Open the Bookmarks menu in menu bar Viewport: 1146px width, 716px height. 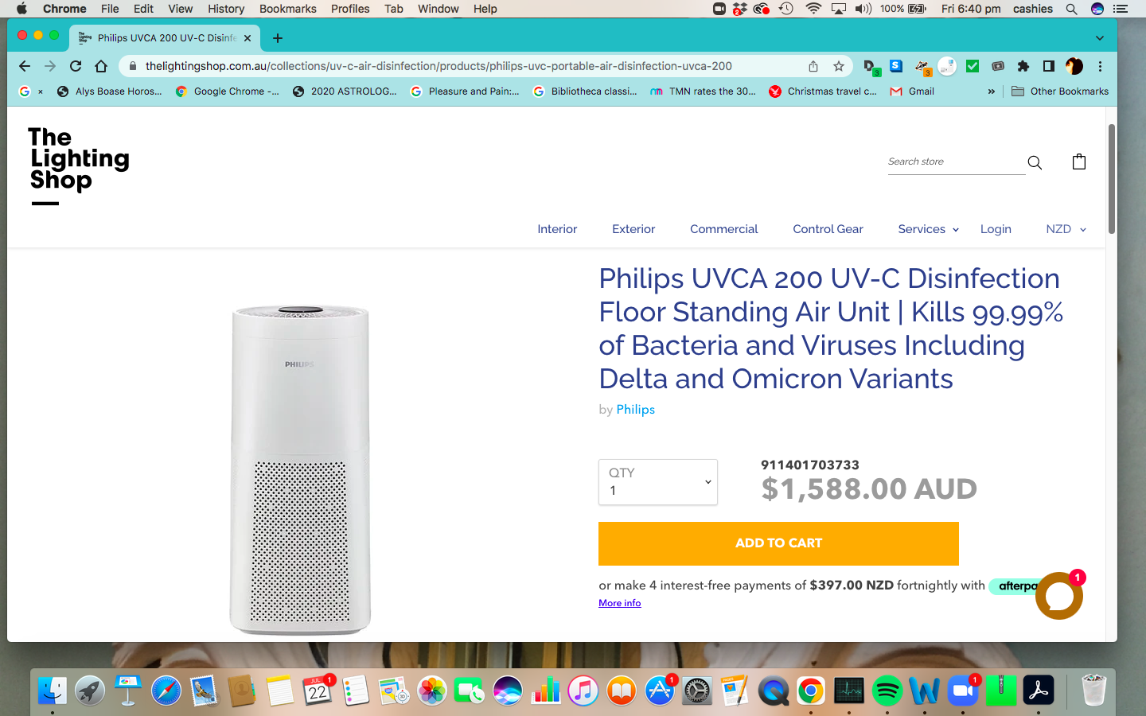coord(287,9)
